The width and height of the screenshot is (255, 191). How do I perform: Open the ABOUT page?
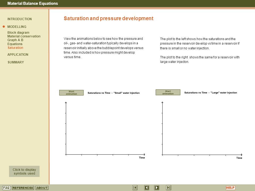[x=42, y=188]
